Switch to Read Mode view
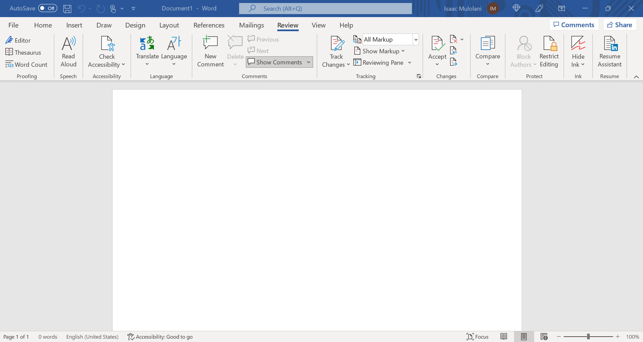643x342 pixels. (x=504, y=337)
